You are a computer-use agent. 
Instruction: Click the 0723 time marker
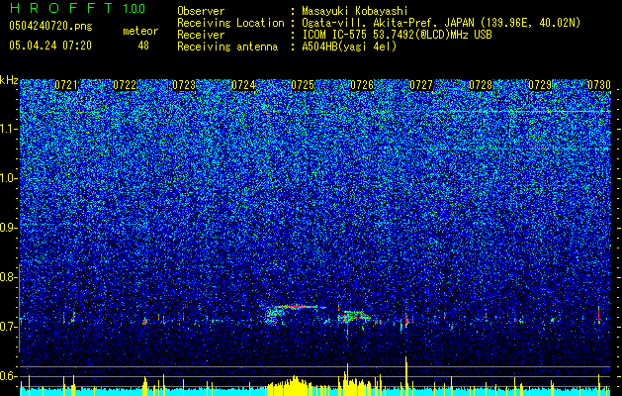tap(184, 85)
